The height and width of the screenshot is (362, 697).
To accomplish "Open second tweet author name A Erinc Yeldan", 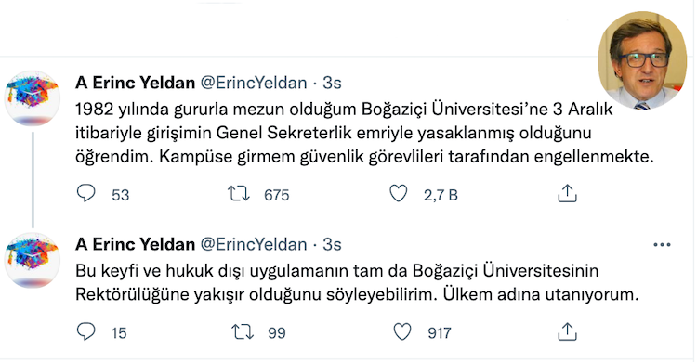I will point(135,244).
